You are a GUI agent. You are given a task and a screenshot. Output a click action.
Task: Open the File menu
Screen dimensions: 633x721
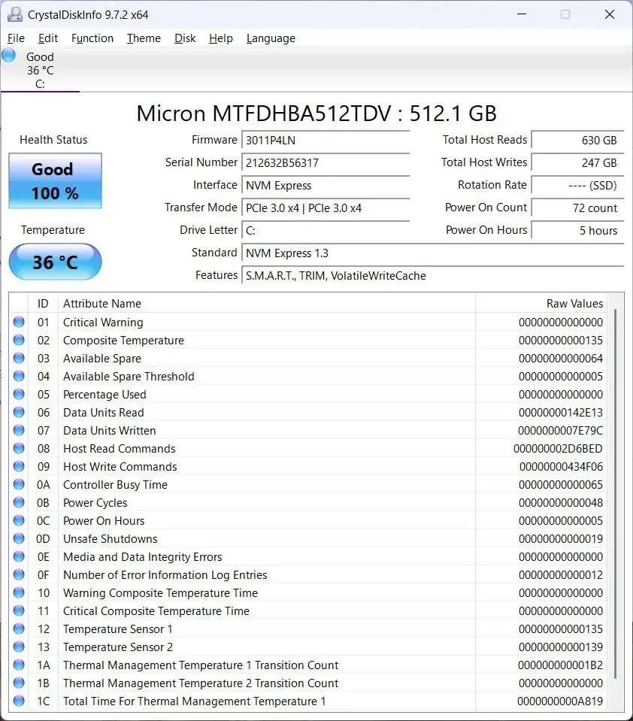pyautogui.click(x=16, y=38)
